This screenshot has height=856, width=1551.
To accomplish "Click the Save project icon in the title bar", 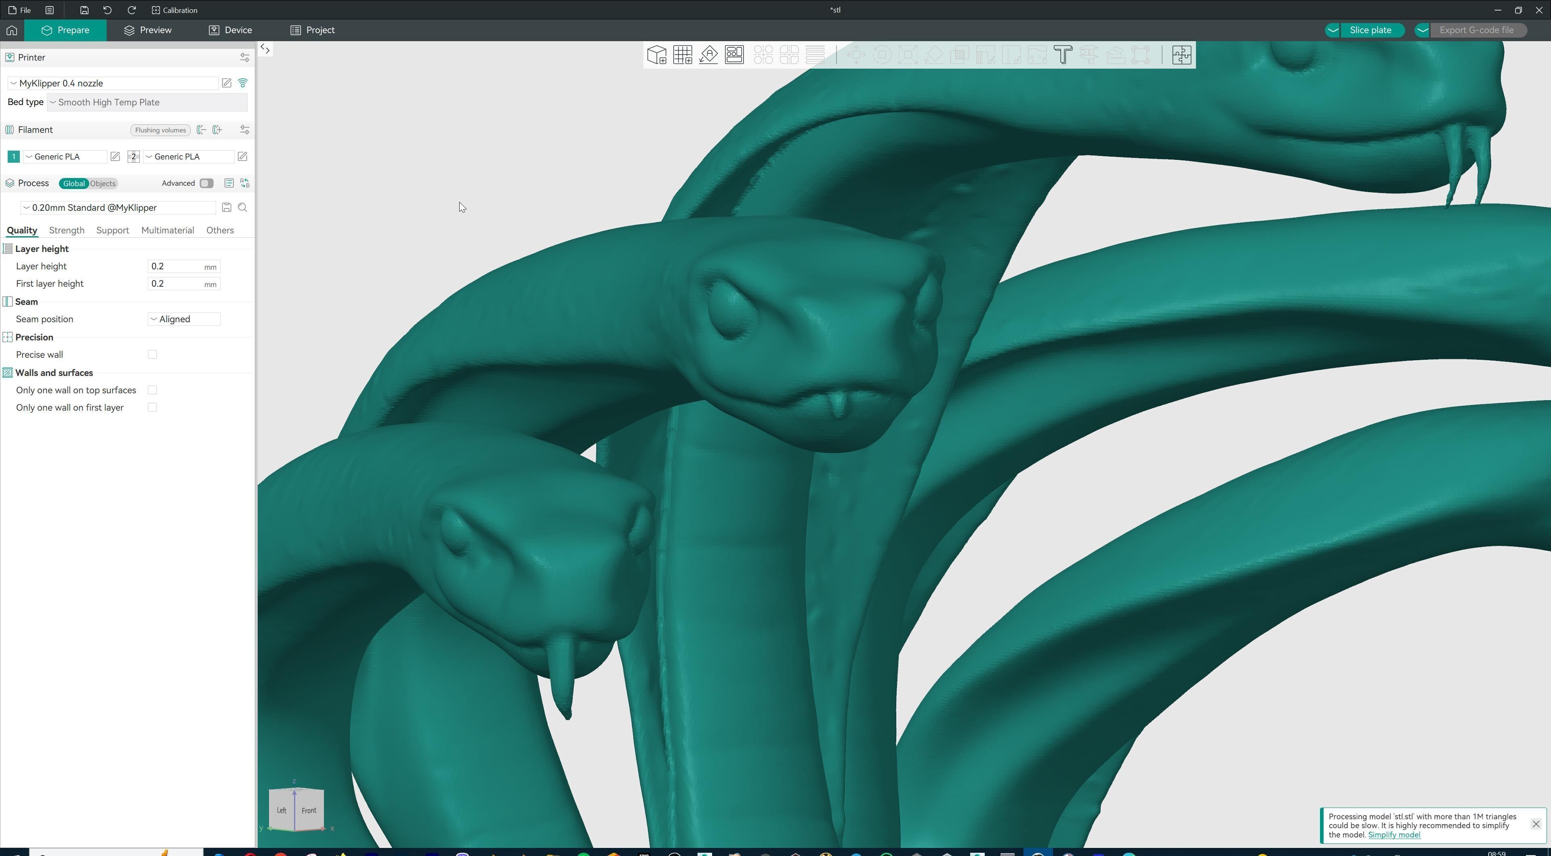I will coord(84,10).
